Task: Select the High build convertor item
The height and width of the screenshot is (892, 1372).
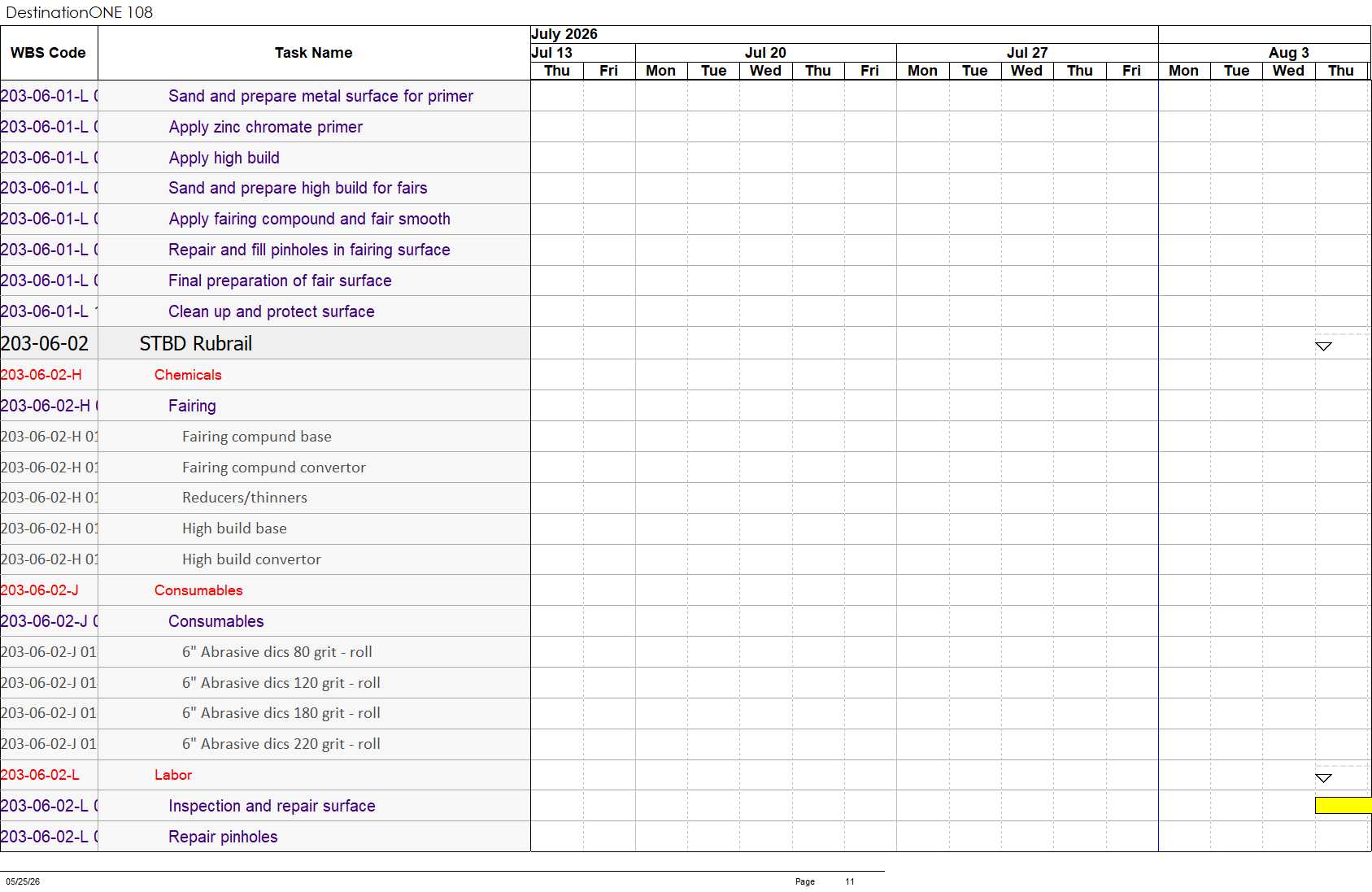Action: 251,559
